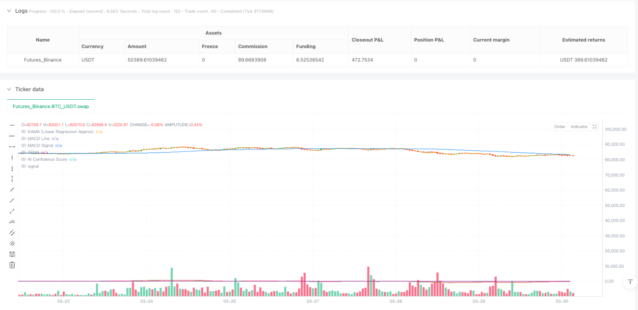This screenshot has width=638, height=310.
Task: Hide the AI Confidence Score indicator
Action: (24, 159)
